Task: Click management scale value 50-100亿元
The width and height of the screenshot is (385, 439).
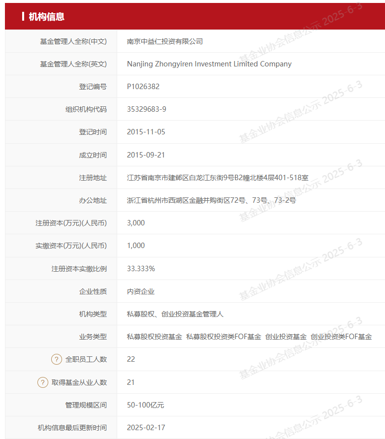Action: click(x=145, y=405)
